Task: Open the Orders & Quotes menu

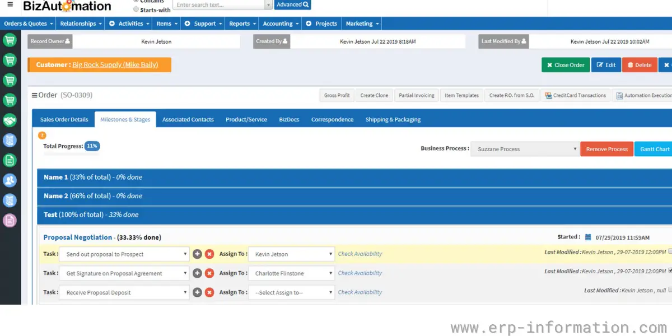Action: (28, 24)
